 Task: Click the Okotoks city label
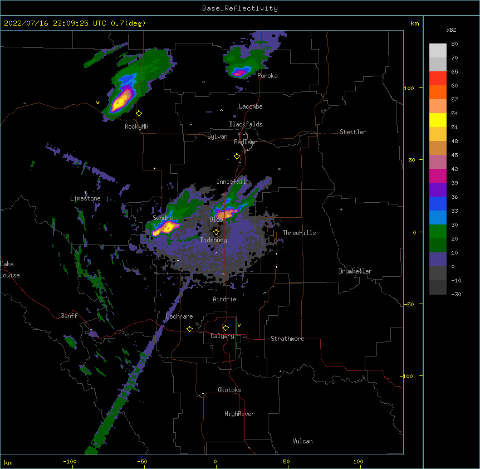tap(229, 390)
